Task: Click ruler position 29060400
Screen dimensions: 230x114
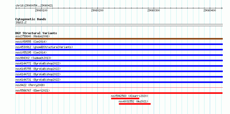Action: (210, 10)
